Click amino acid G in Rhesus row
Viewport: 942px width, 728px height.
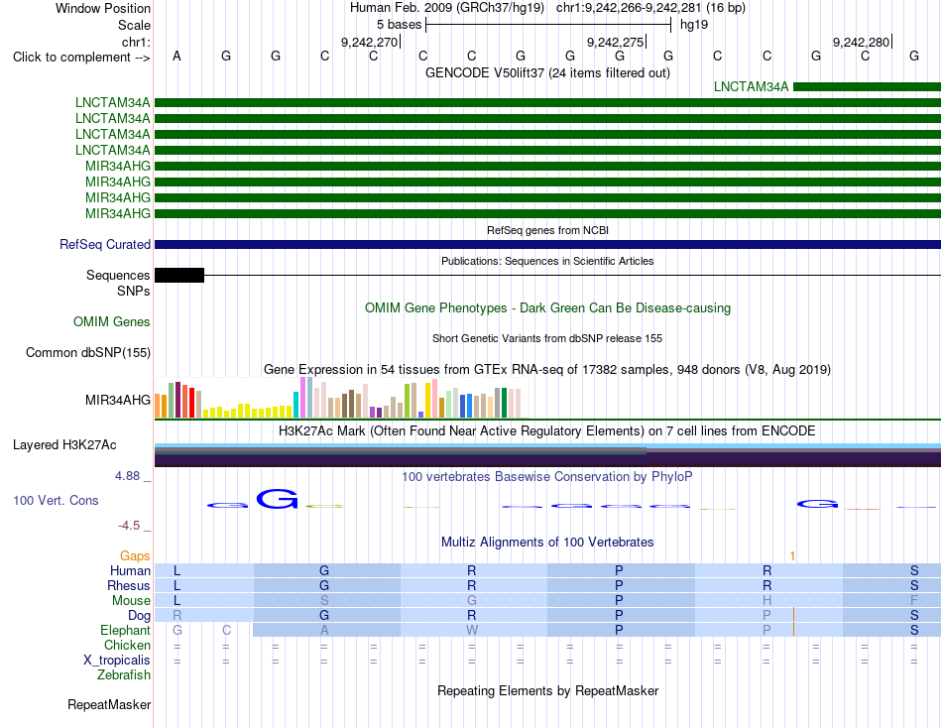click(324, 585)
